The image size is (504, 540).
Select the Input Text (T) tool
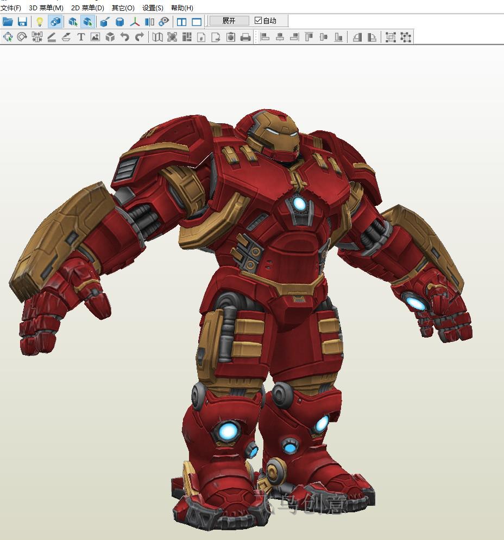81,37
